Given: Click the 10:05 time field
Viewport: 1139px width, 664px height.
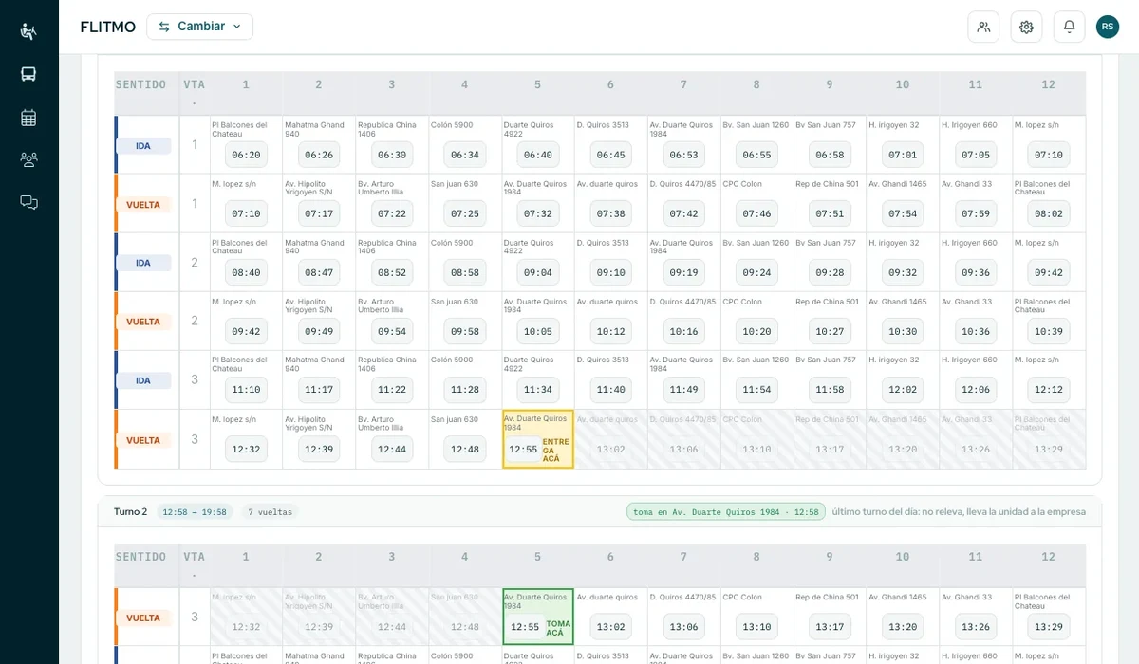Looking at the screenshot, I should [x=537, y=331].
